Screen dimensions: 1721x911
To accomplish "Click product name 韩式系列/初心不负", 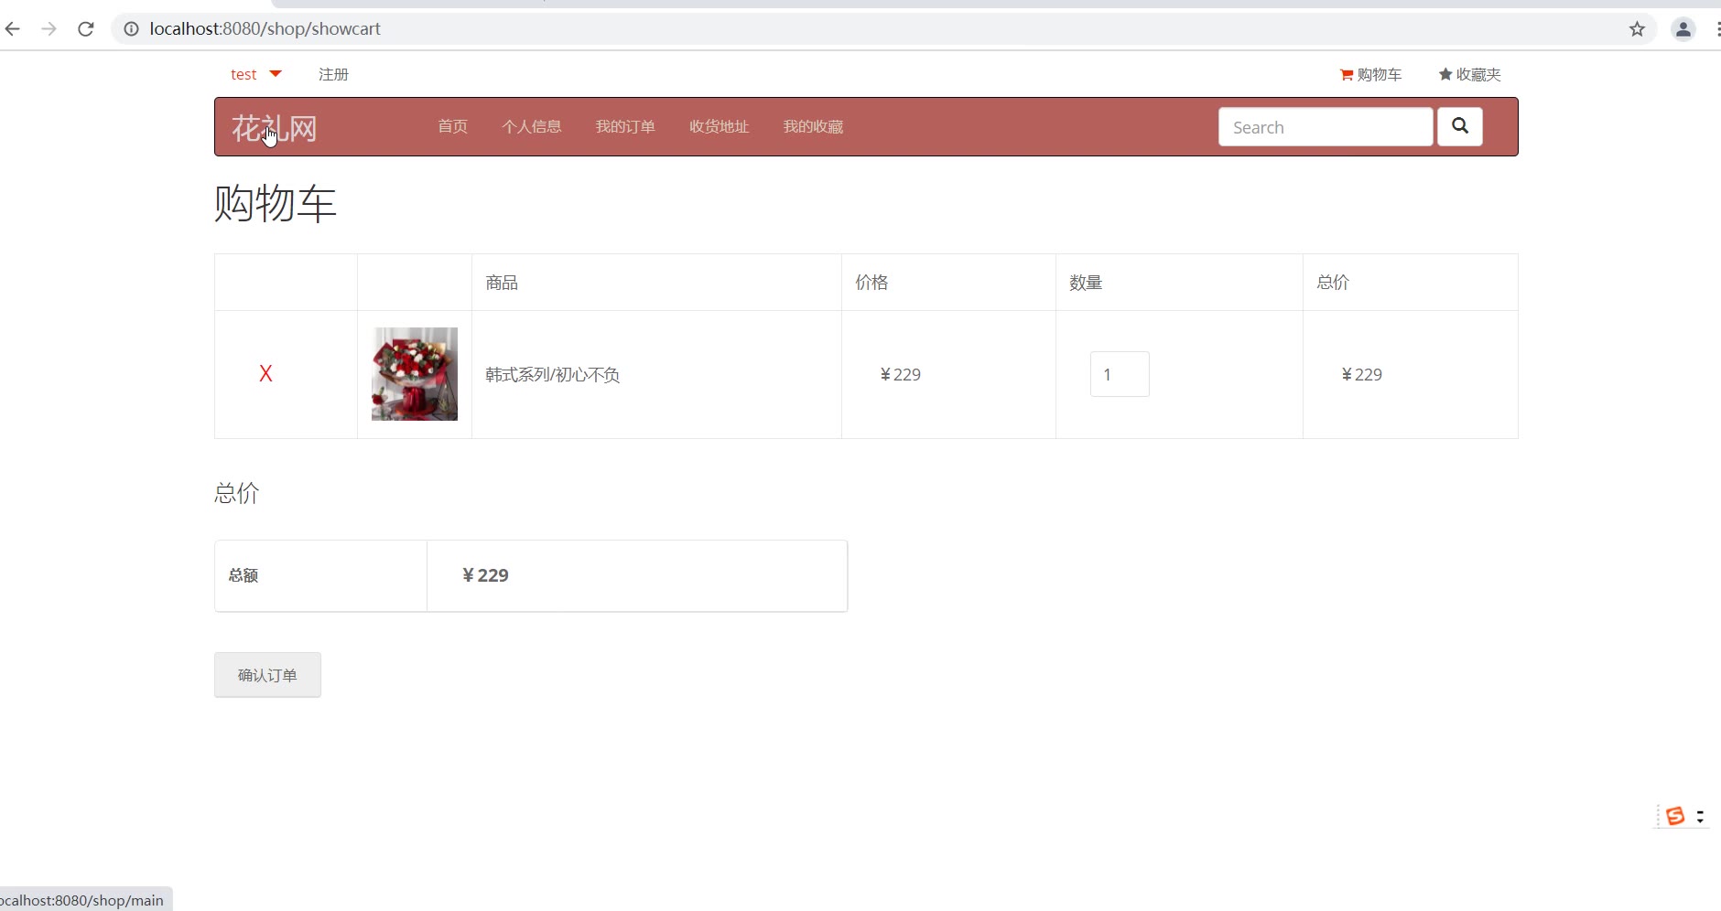I will [552, 374].
